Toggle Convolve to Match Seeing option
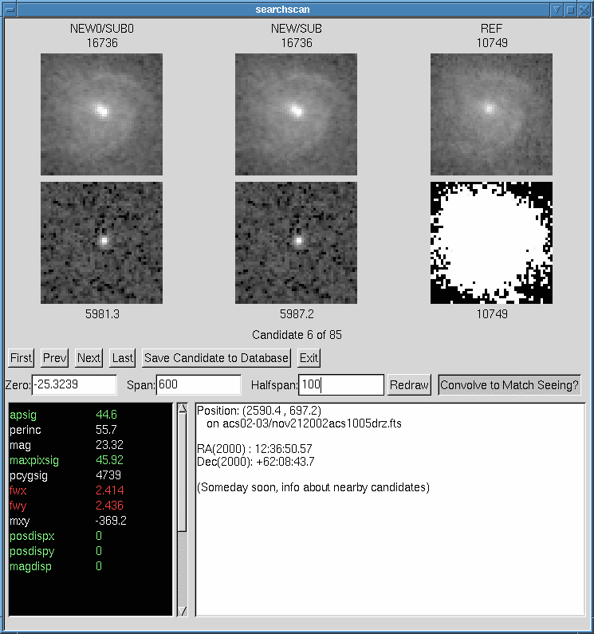Image resolution: width=594 pixels, height=634 pixels. click(509, 385)
